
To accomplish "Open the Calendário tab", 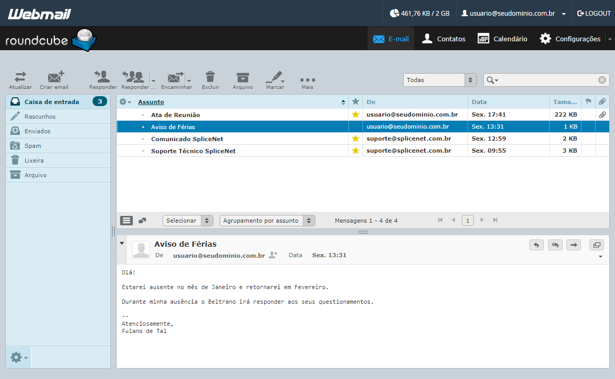I will (x=503, y=39).
